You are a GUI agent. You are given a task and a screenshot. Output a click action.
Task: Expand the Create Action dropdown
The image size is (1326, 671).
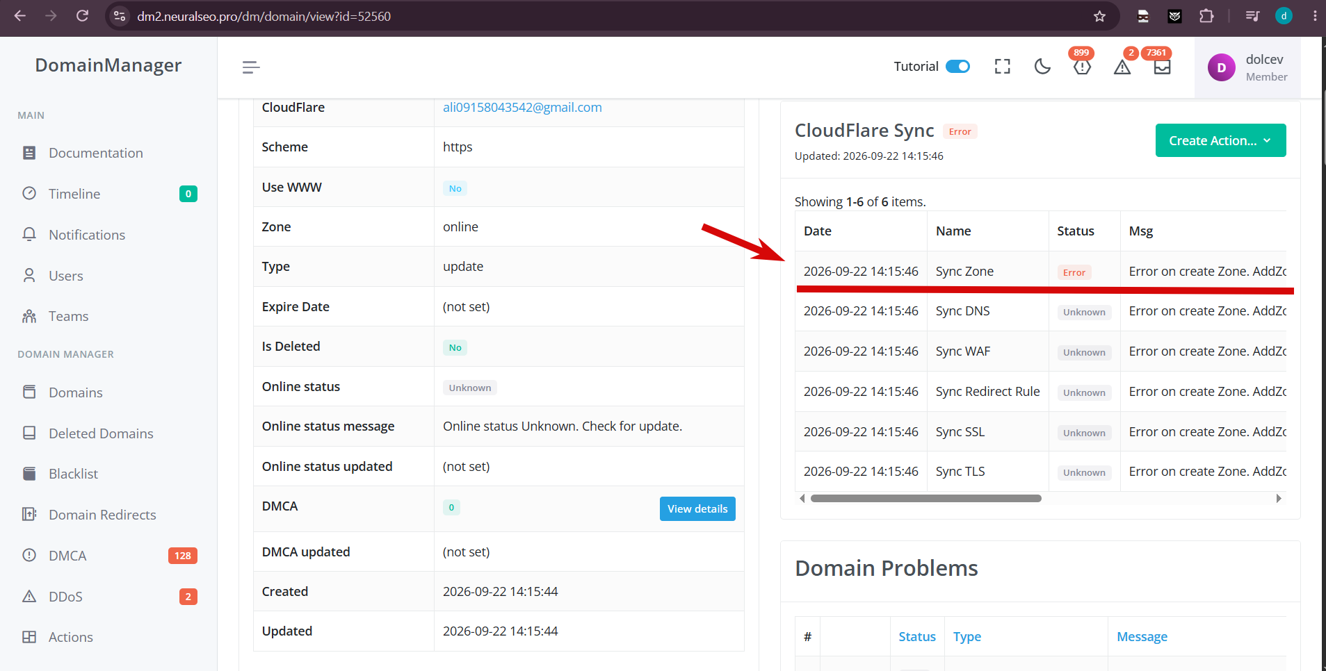1220,140
